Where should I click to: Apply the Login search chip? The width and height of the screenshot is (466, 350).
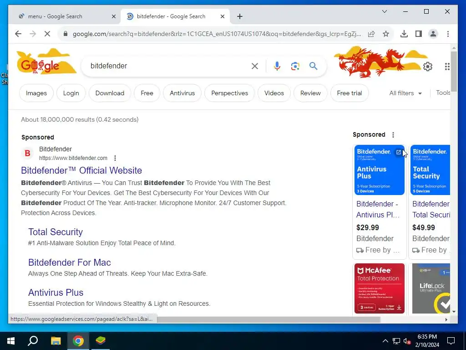(x=71, y=93)
